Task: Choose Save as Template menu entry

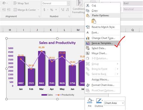Action: tap(102, 43)
